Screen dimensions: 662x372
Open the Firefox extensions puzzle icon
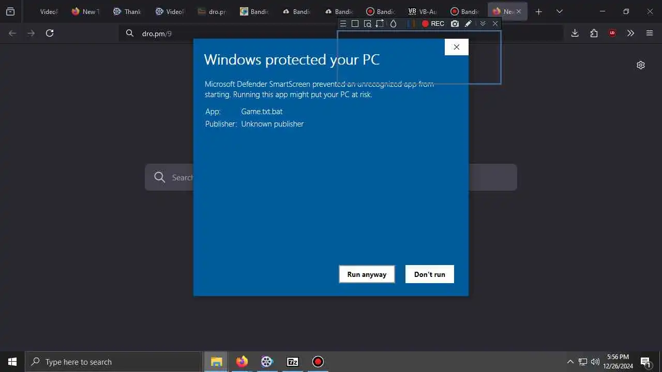[x=594, y=33]
